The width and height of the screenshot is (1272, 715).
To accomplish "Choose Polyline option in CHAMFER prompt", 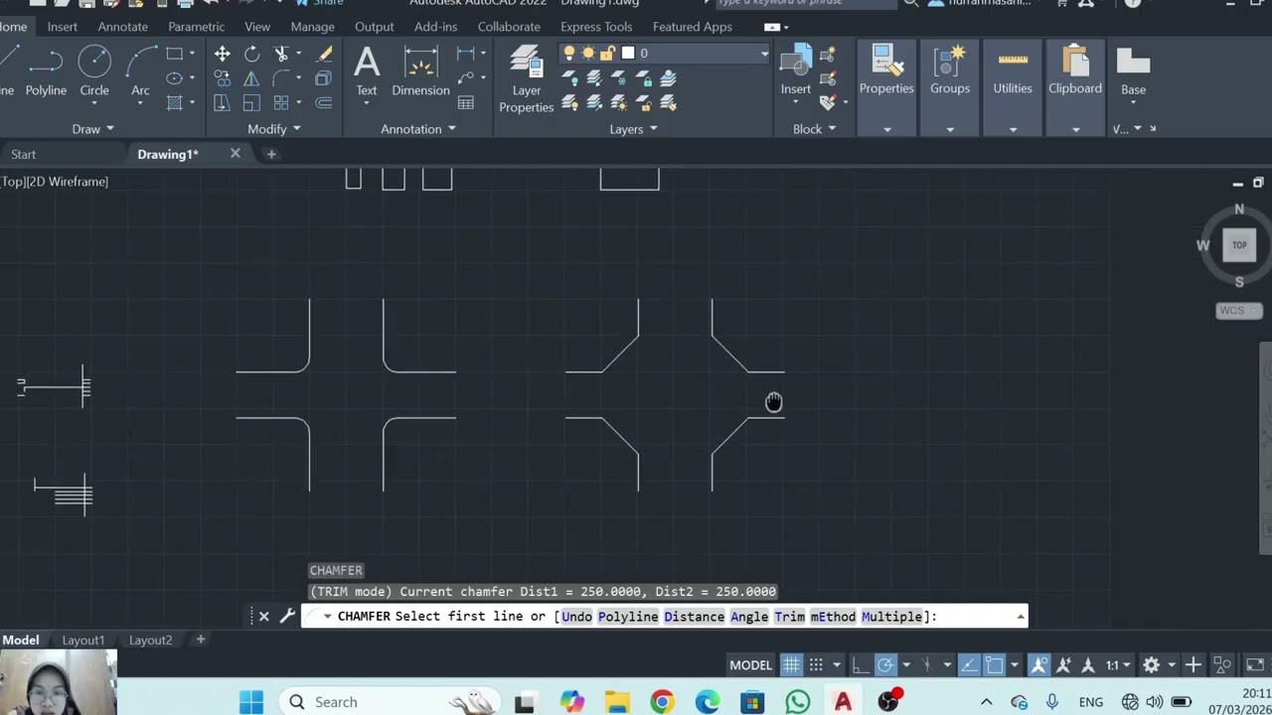I will coord(628,617).
